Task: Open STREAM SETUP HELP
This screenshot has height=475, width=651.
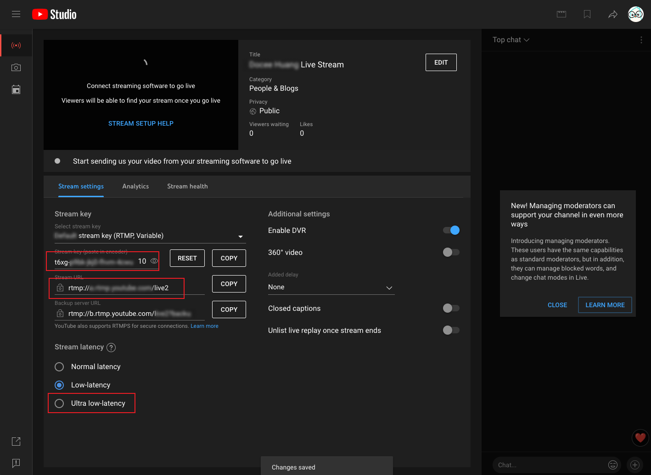Action: (x=140, y=123)
